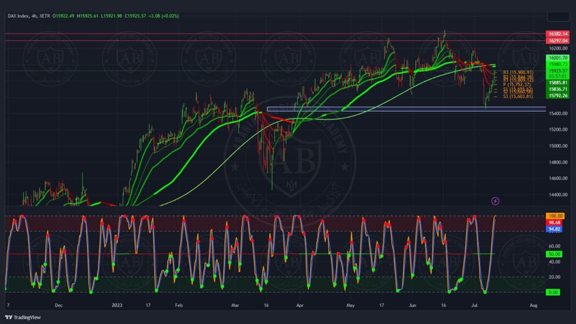Click the 16001.70 green price label
The height and width of the screenshot is (324, 576).
[x=558, y=58]
